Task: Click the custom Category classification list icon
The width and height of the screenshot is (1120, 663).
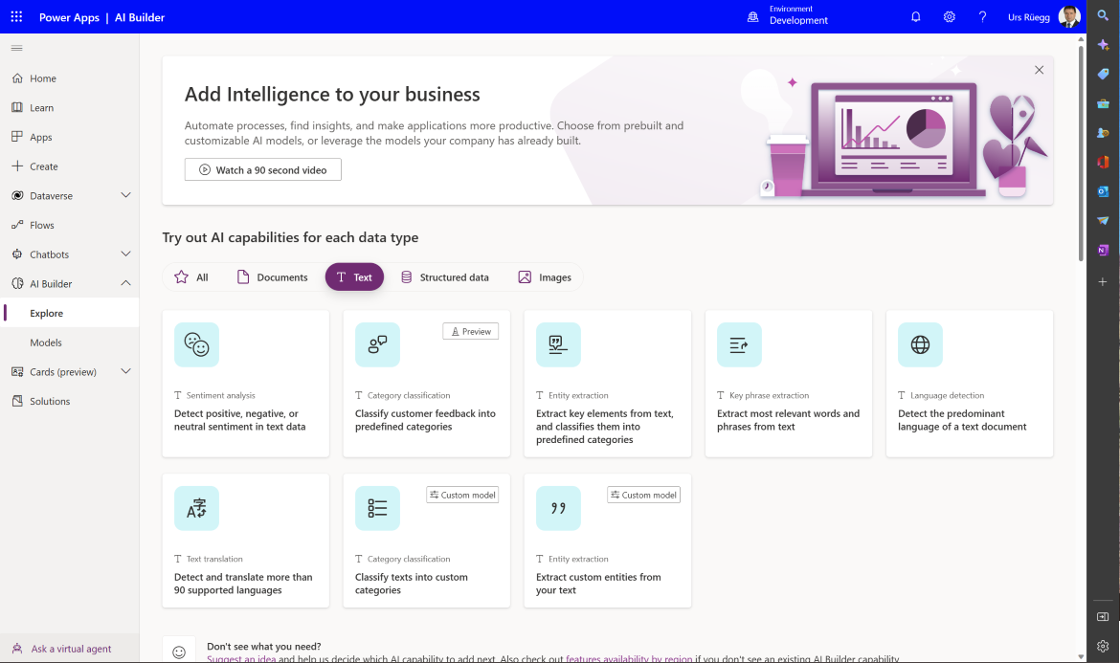Action: coord(377,508)
